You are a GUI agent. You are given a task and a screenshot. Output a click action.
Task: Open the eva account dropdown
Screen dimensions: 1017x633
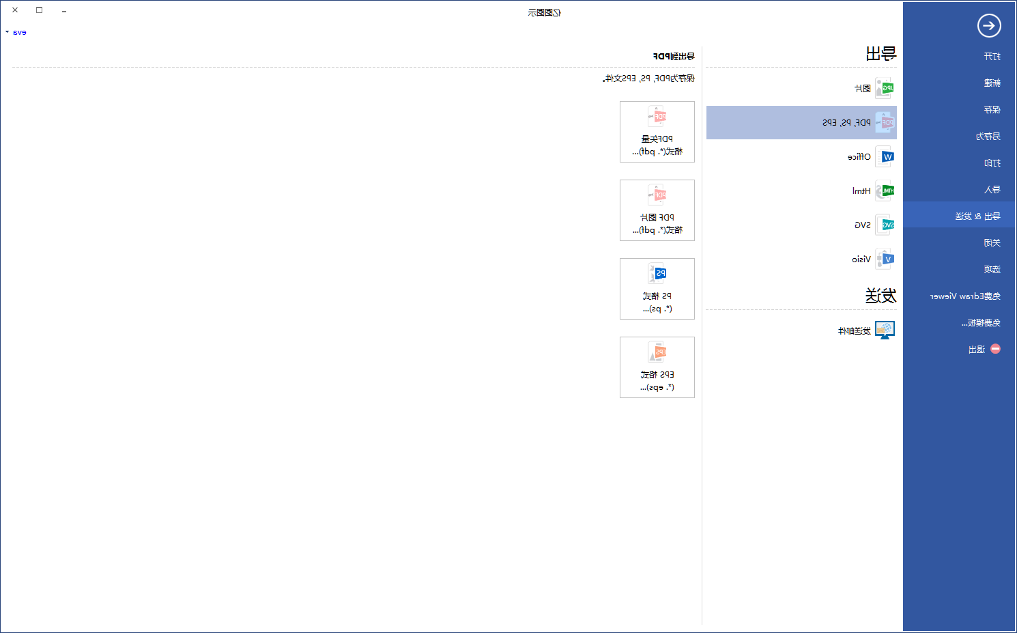coord(16,32)
